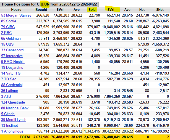The image size is (170, 140).
Task: Select UBS net value 57,939
Action: (x=143, y=44)
